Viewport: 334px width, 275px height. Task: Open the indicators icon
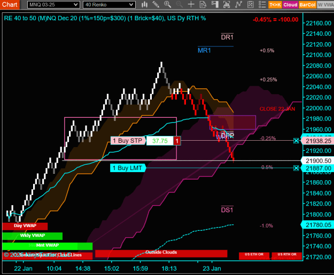pyautogui.click(x=227, y=4)
